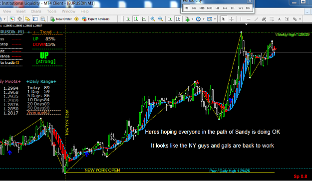The image size is (312, 181).
Task: Expand the Profiles dropdown arrow
Action: click(x=4, y=19)
